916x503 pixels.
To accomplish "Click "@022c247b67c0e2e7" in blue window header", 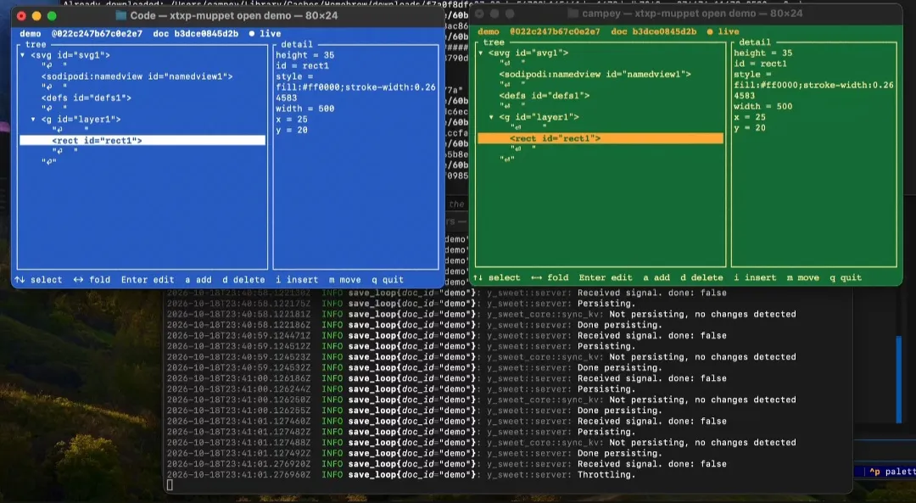I will click(x=97, y=34).
